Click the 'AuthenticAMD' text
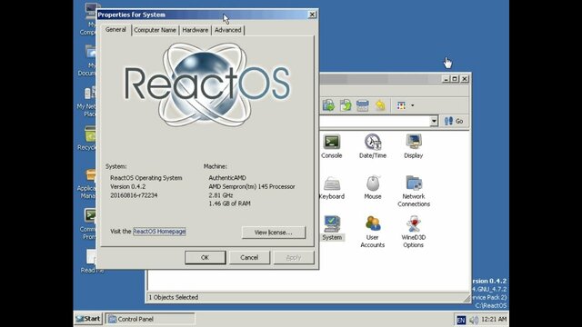Screen dimensions: 582x327 click(227, 178)
